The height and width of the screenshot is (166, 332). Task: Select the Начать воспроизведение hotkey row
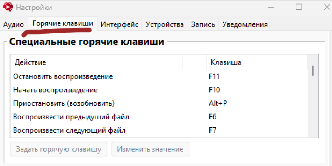(159, 90)
